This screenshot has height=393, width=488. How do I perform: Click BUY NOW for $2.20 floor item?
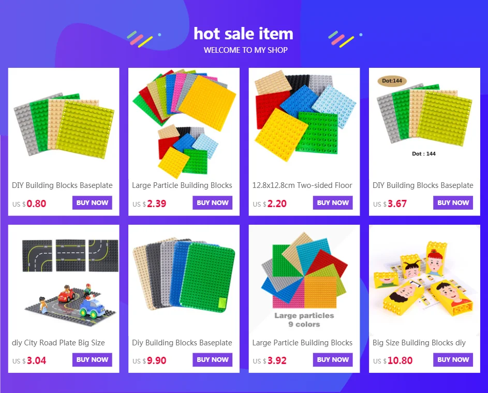click(x=333, y=203)
